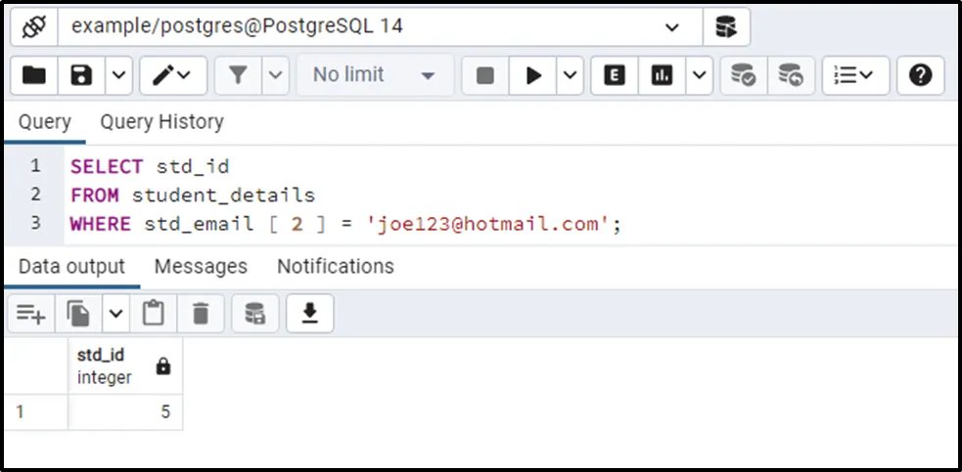Run Explain Analyze chart icon
This screenshot has width=962, height=472.
[x=663, y=75]
